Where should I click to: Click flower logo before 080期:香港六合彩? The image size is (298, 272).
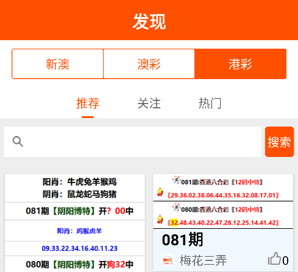176,207
